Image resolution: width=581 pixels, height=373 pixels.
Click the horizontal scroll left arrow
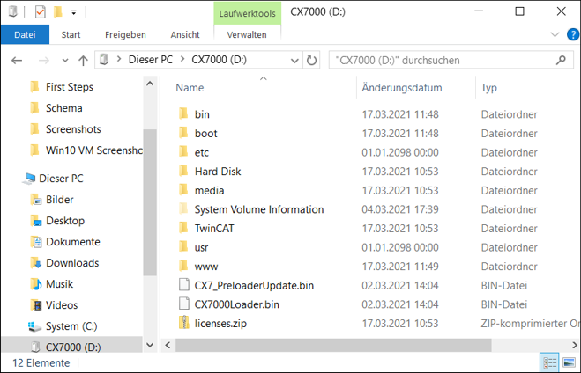coord(168,345)
